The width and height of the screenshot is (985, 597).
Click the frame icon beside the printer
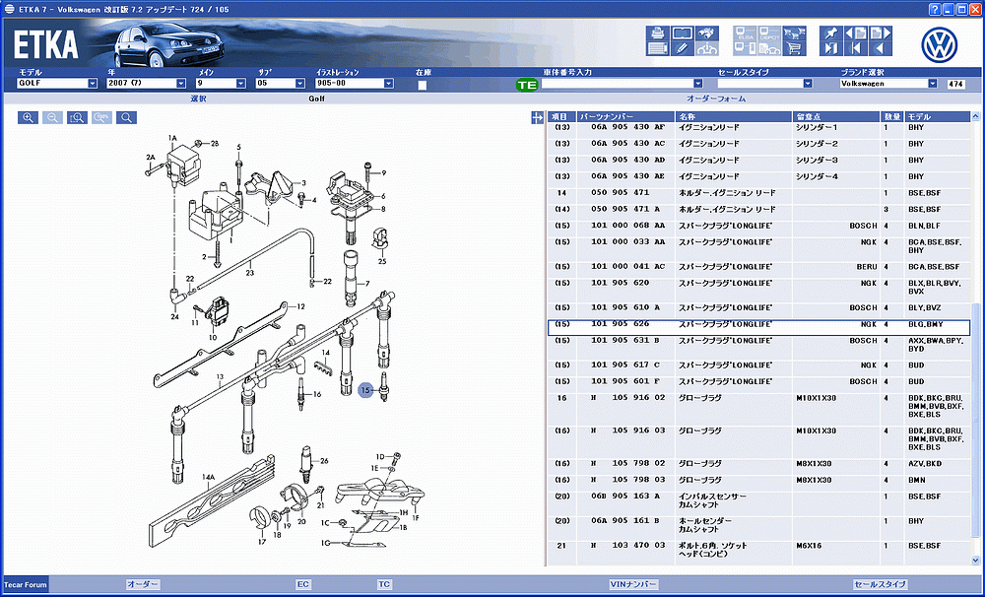pos(683,33)
